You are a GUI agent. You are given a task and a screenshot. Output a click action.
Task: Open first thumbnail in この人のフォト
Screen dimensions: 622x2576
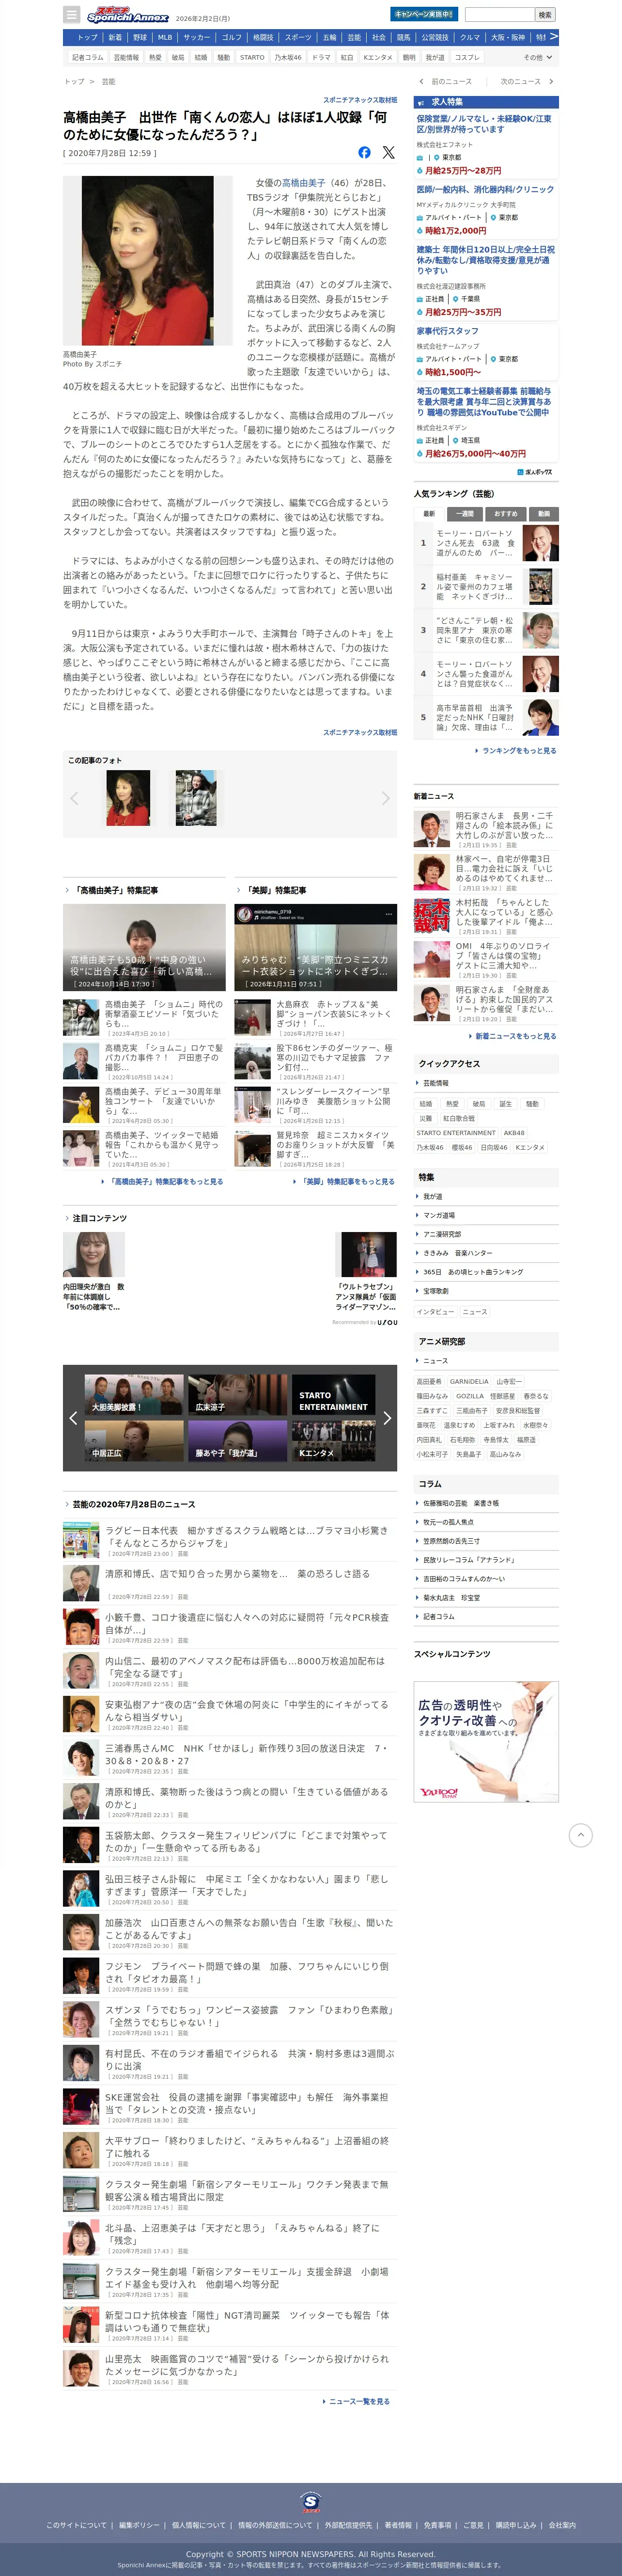[128, 798]
